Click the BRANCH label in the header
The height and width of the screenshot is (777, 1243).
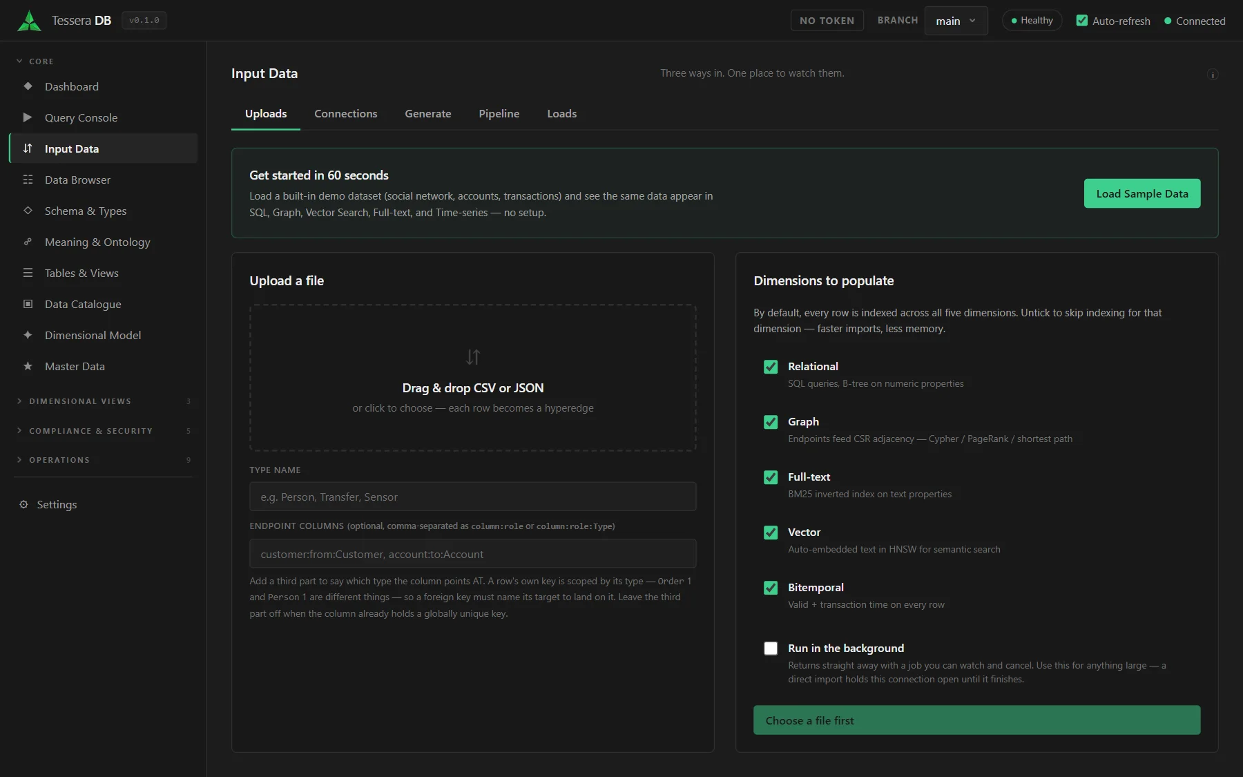click(x=897, y=21)
